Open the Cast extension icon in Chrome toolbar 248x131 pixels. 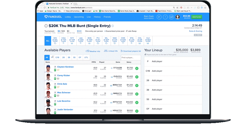pos(198,8)
